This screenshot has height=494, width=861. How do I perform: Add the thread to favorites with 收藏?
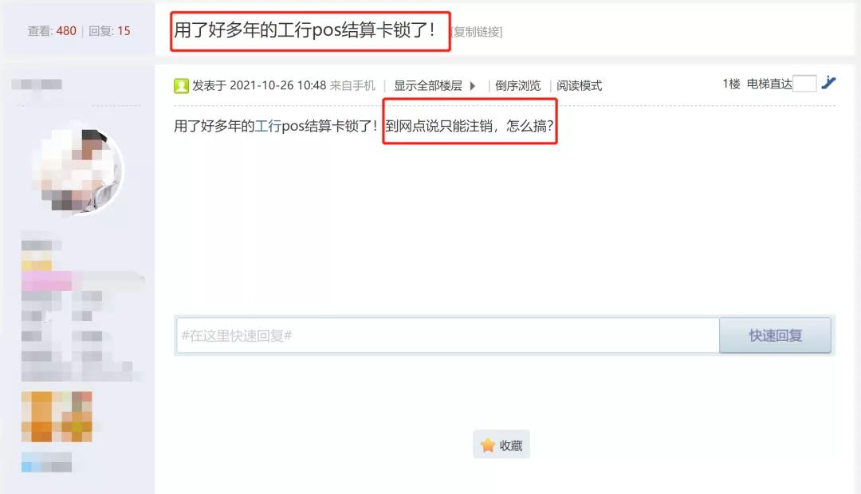(501, 445)
